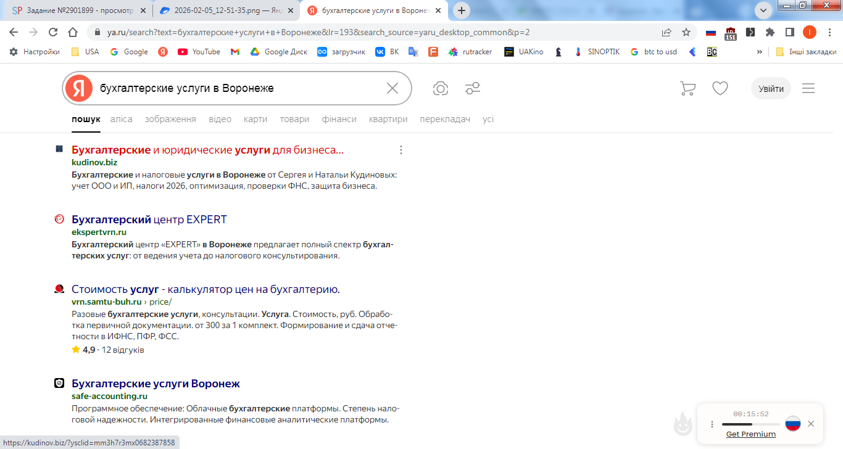
Task: Click the Yandex logo in the search box
Action: [78, 88]
